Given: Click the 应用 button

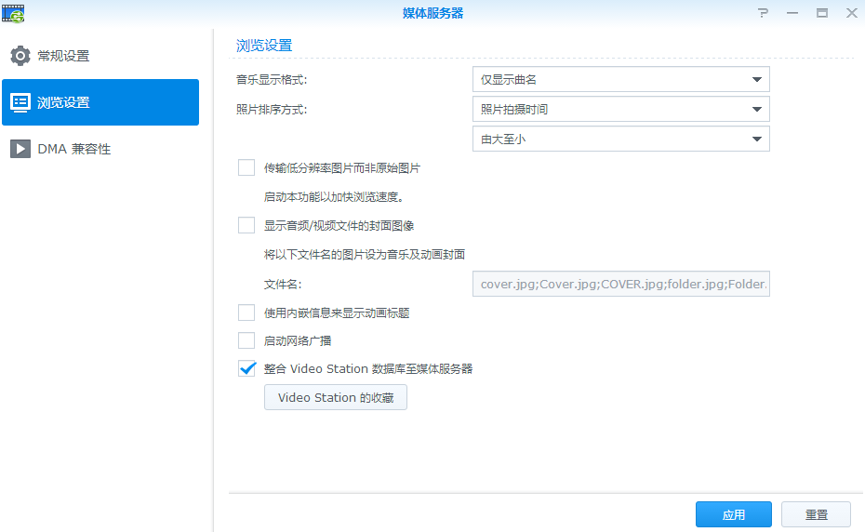Looking at the screenshot, I should (x=733, y=514).
